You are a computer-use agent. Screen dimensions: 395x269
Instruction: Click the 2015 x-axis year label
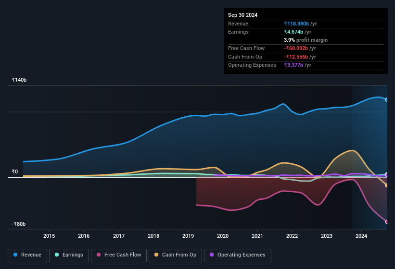(x=49, y=236)
